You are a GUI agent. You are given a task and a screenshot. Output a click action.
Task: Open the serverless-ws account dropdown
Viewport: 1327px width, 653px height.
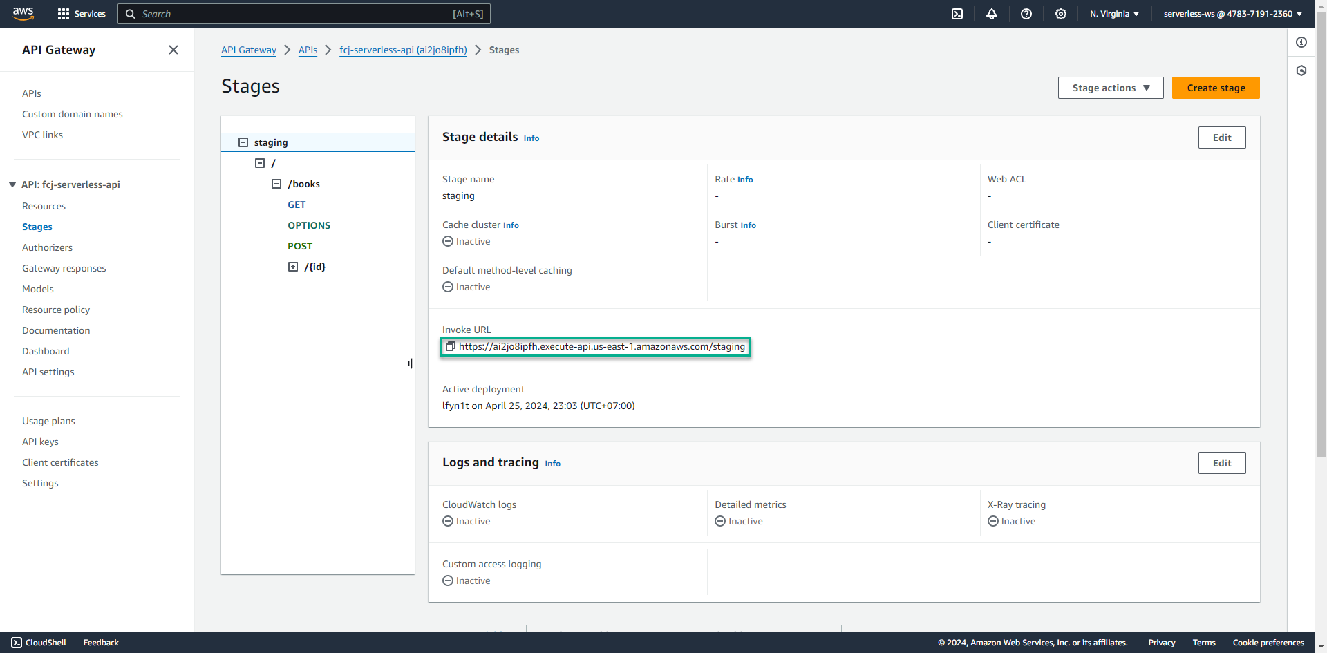[1233, 14]
